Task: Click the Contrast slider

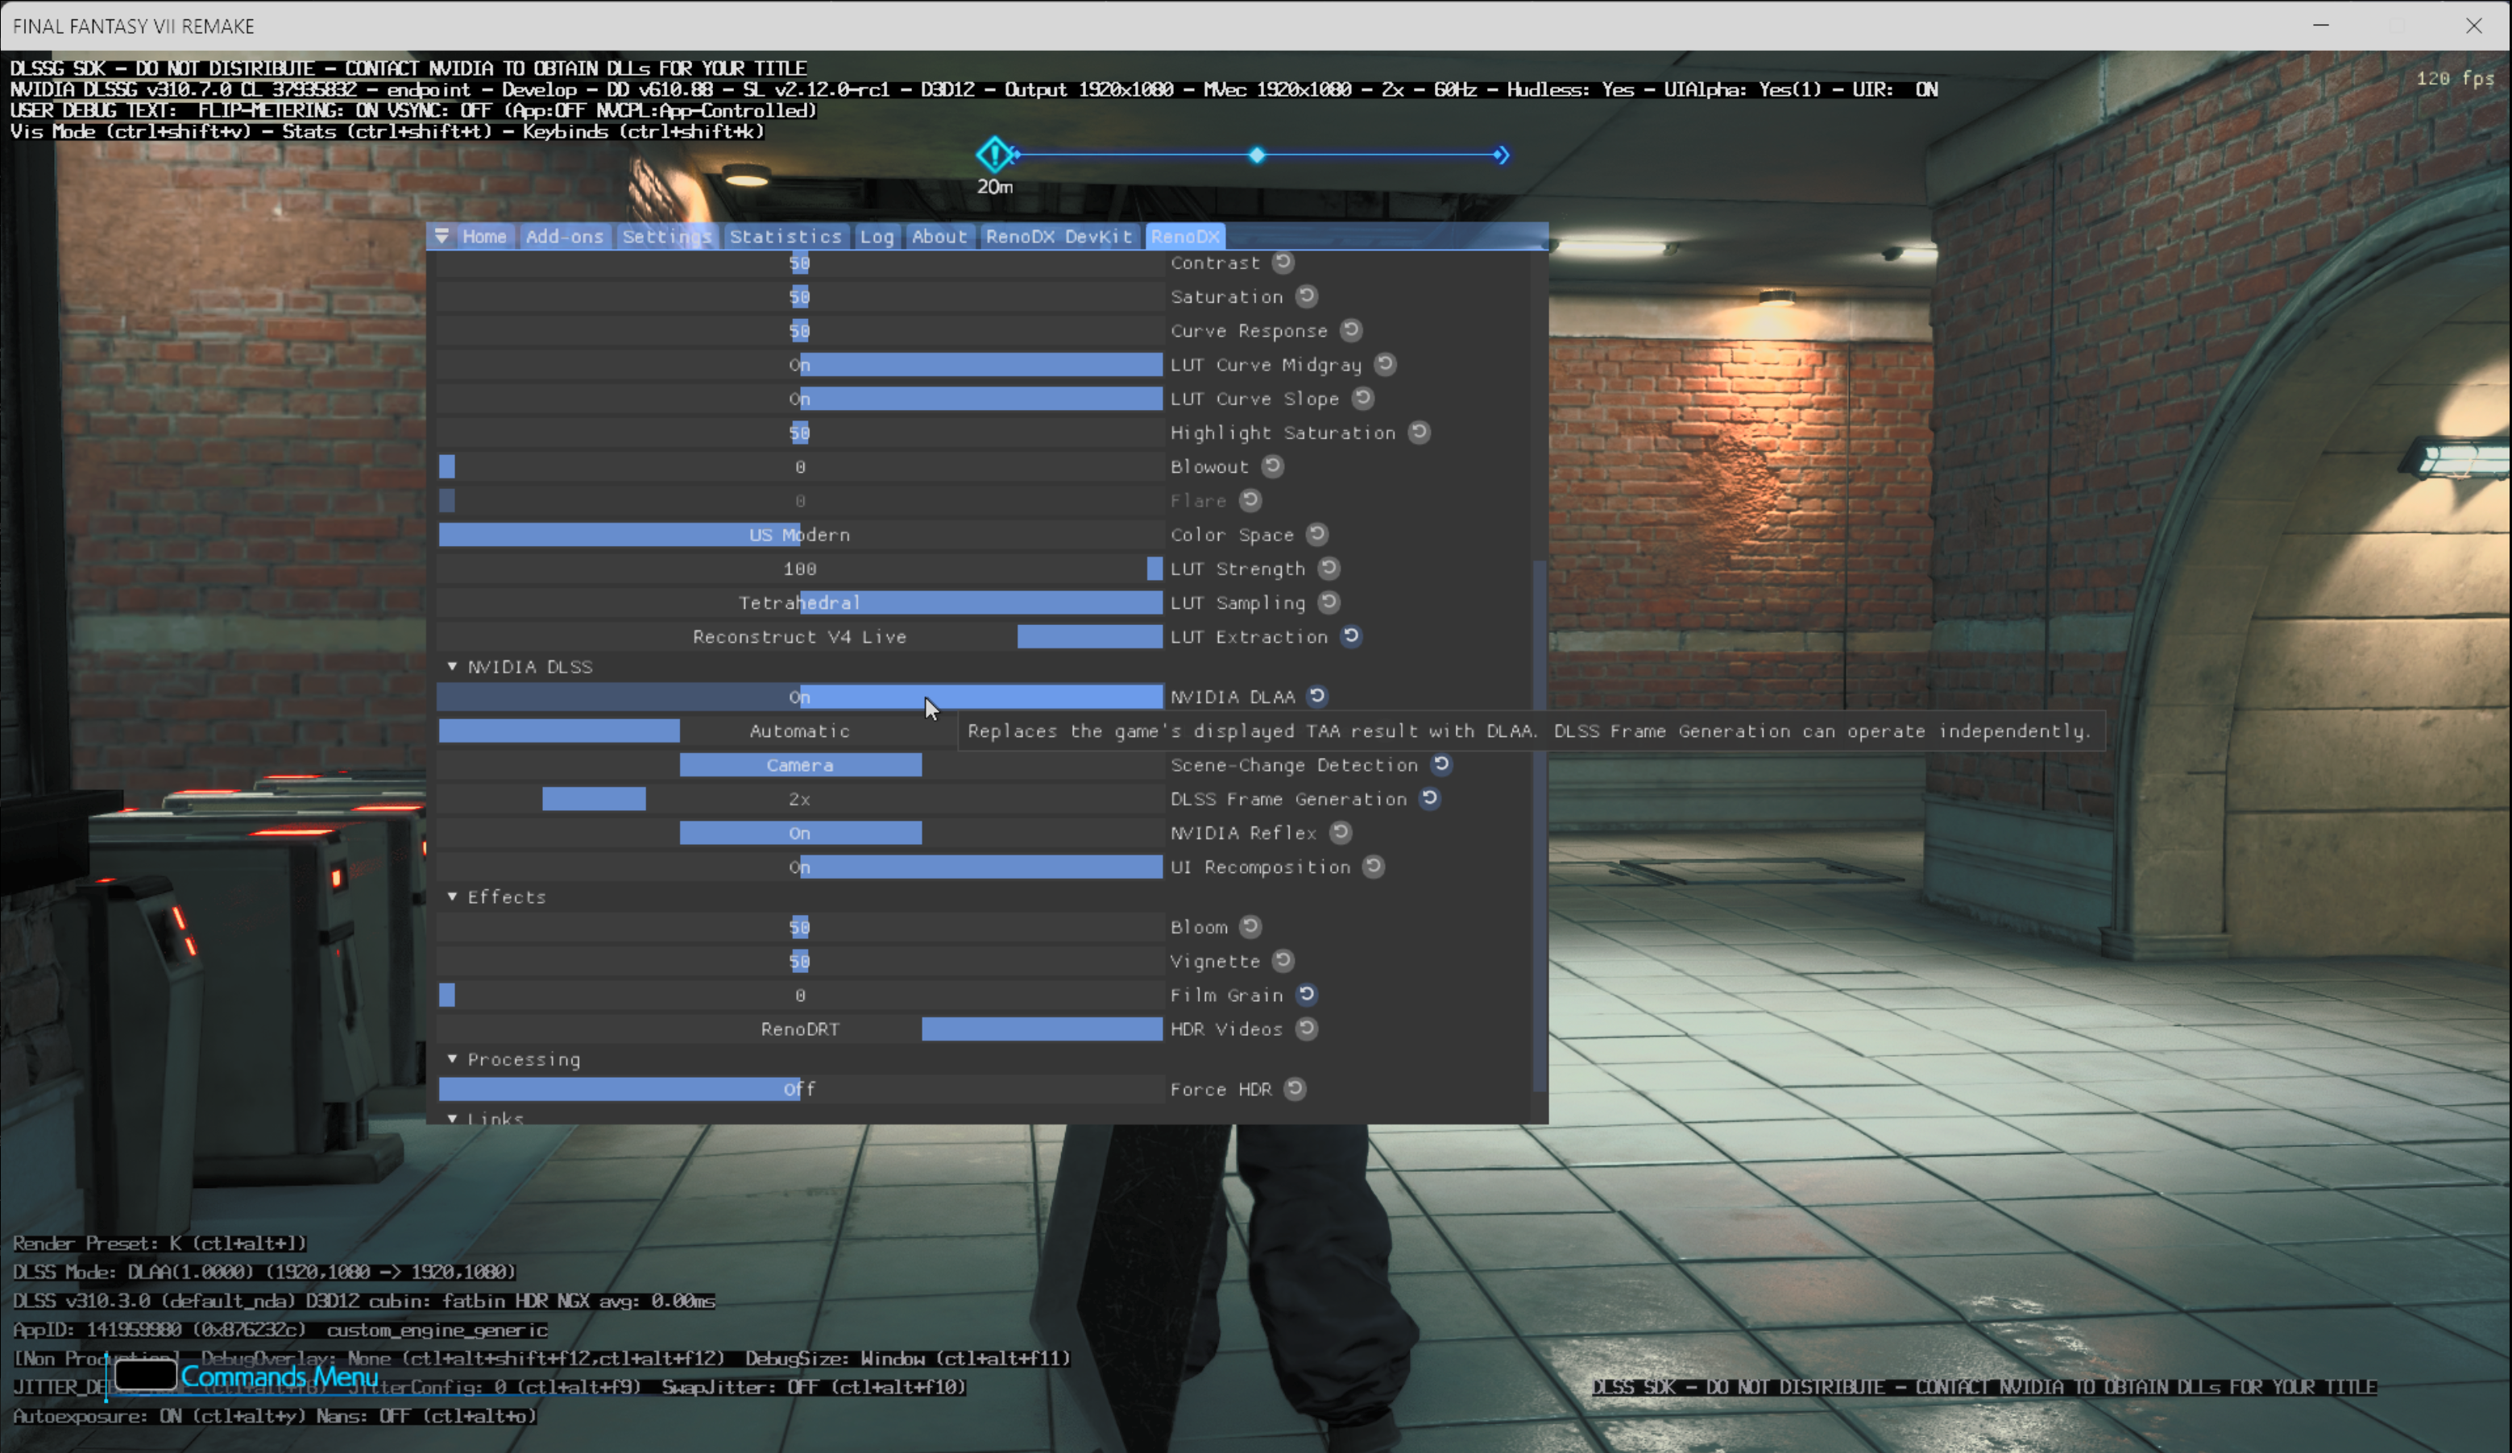Action: pyautogui.click(x=801, y=263)
